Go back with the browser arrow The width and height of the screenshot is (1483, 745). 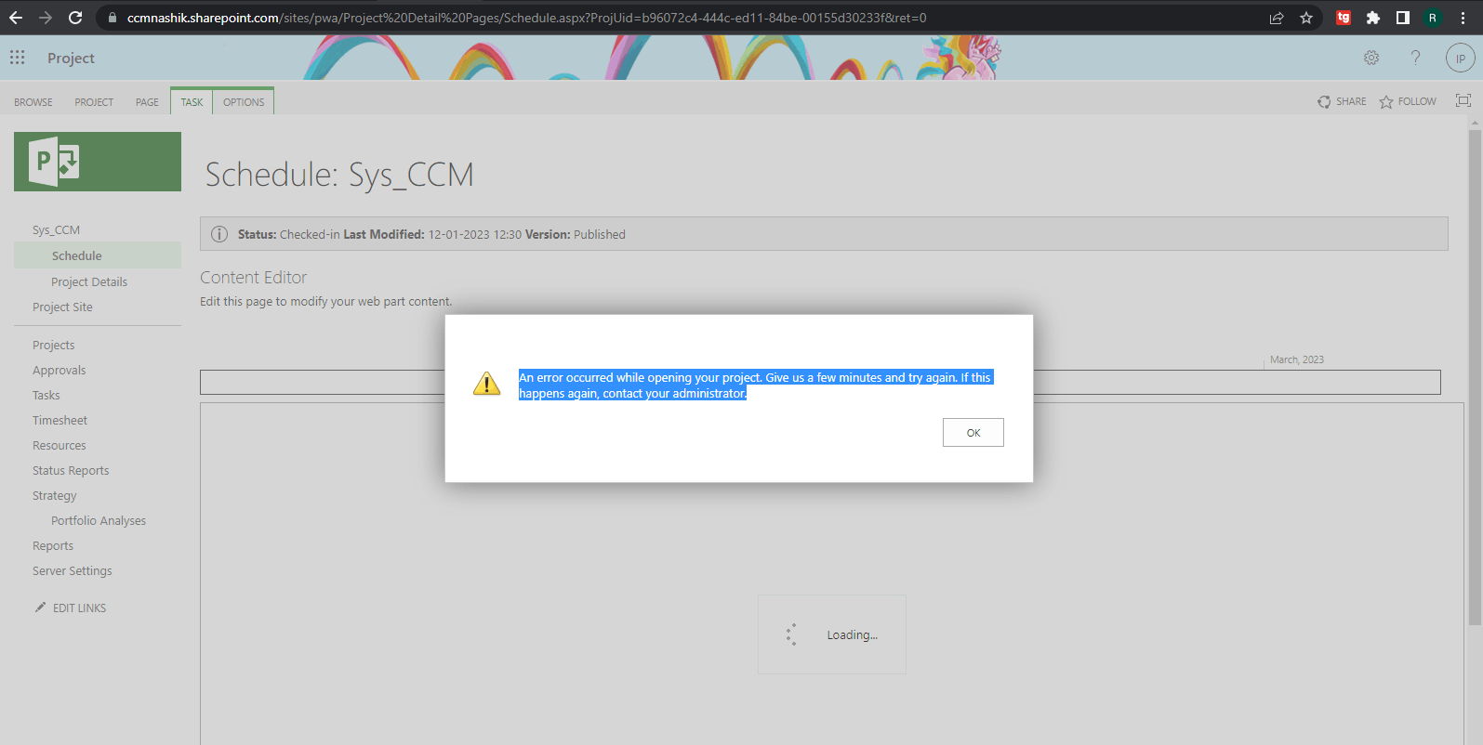pyautogui.click(x=16, y=18)
